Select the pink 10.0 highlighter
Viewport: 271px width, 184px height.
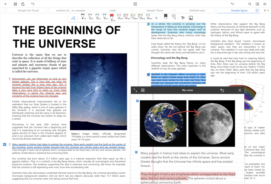pyautogui.click(x=119, y=17)
